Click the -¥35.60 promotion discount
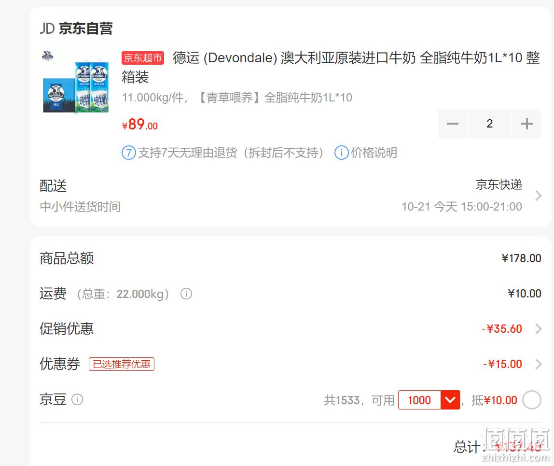The height and width of the screenshot is (466, 554). (x=502, y=329)
